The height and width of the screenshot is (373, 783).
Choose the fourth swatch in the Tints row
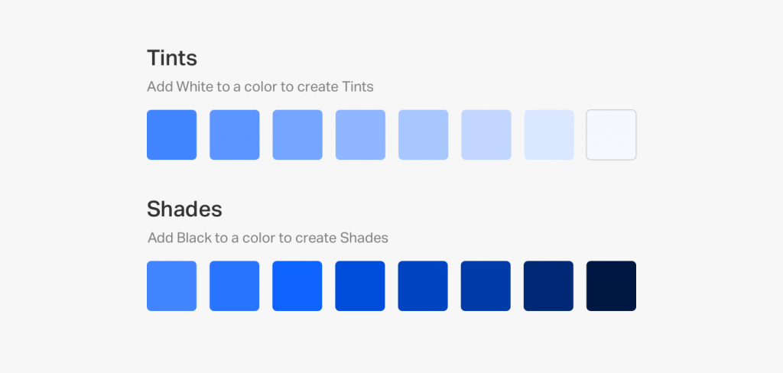click(x=360, y=135)
